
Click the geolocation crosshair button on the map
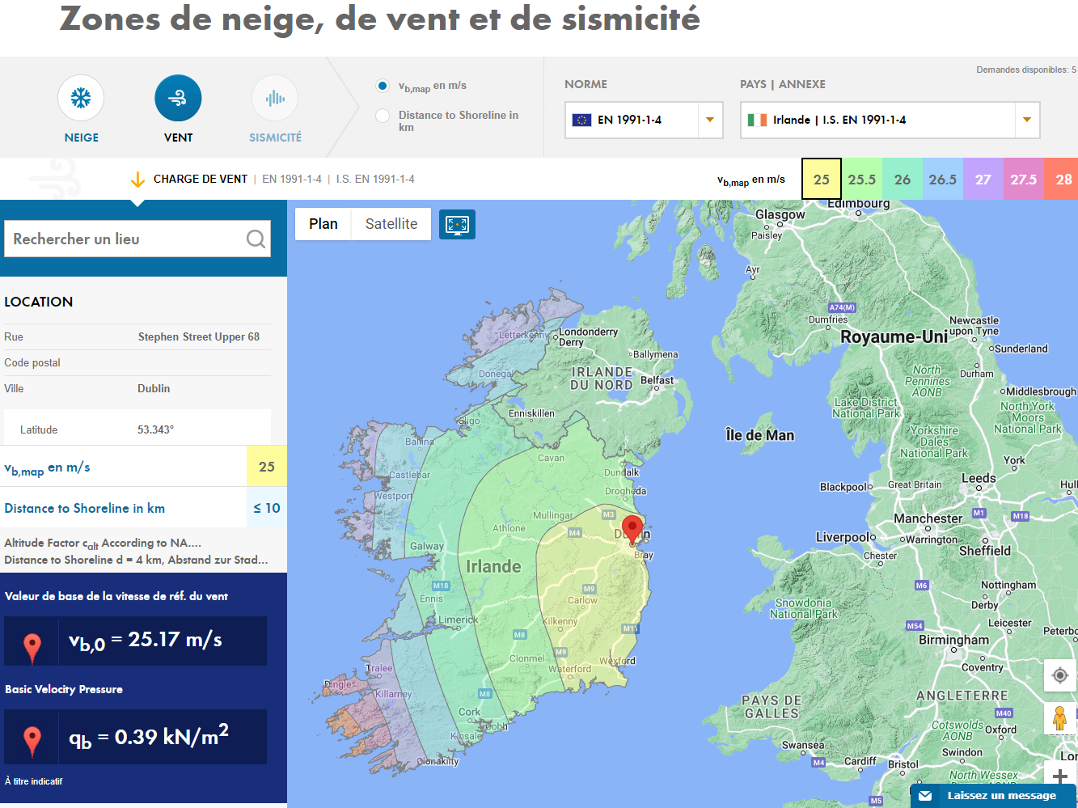1059,675
